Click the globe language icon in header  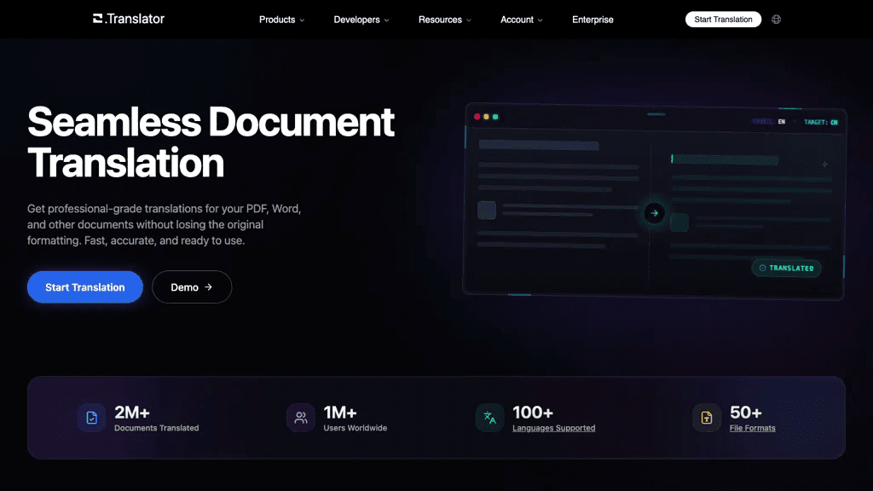[x=776, y=20]
